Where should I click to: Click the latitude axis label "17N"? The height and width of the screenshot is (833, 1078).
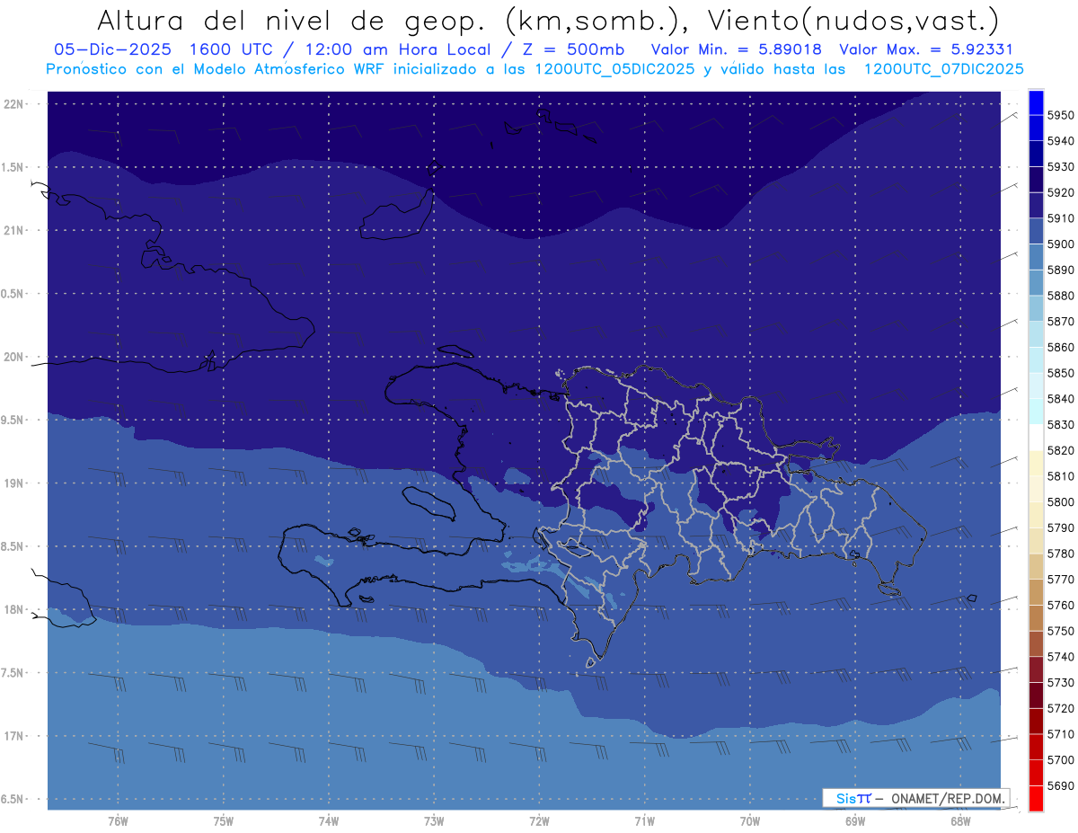tap(14, 736)
